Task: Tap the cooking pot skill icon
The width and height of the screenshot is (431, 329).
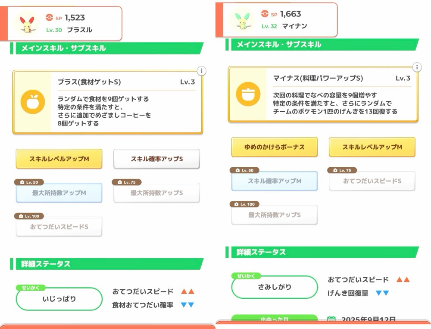Action: coord(248,94)
